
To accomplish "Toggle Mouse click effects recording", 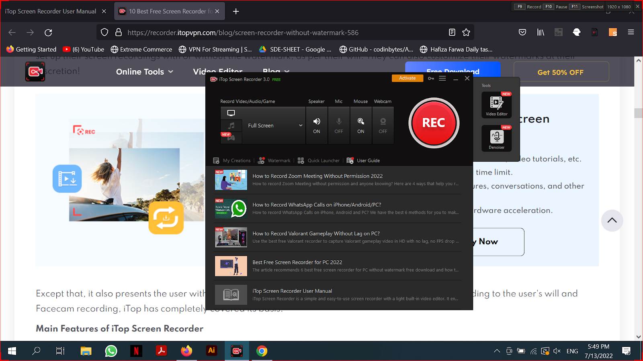I will click(361, 126).
